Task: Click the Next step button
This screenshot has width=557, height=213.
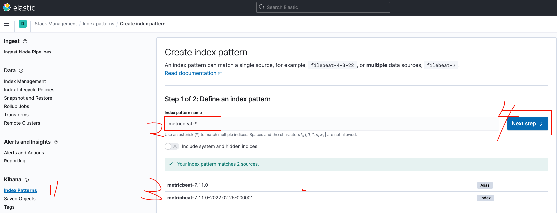Action: [528, 124]
